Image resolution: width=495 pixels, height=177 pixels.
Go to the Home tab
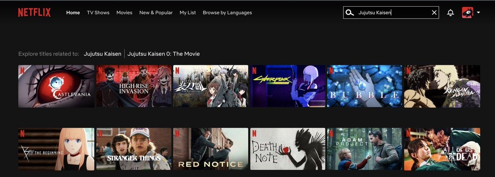(x=73, y=13)
